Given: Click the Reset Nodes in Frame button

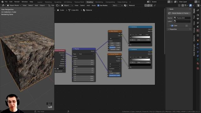Looking at the screenshot, I should 179,13.
